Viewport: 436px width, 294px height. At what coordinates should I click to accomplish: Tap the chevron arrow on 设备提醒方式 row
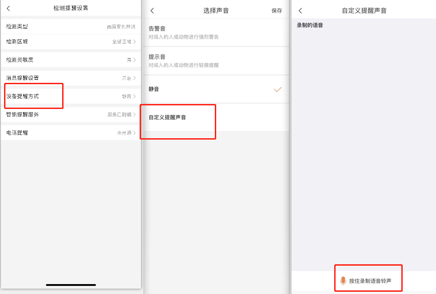(x=134, y=96)
